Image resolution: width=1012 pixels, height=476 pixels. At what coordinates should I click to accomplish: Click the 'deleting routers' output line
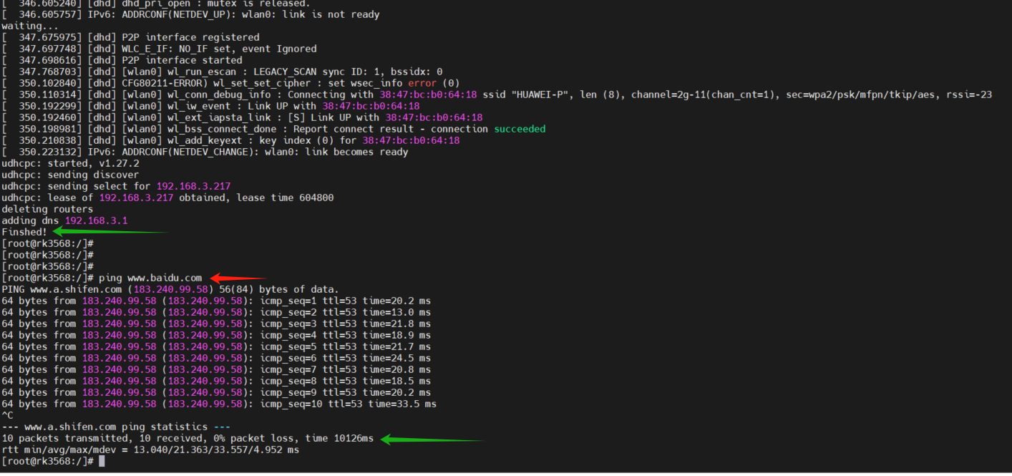click(47, 209)
